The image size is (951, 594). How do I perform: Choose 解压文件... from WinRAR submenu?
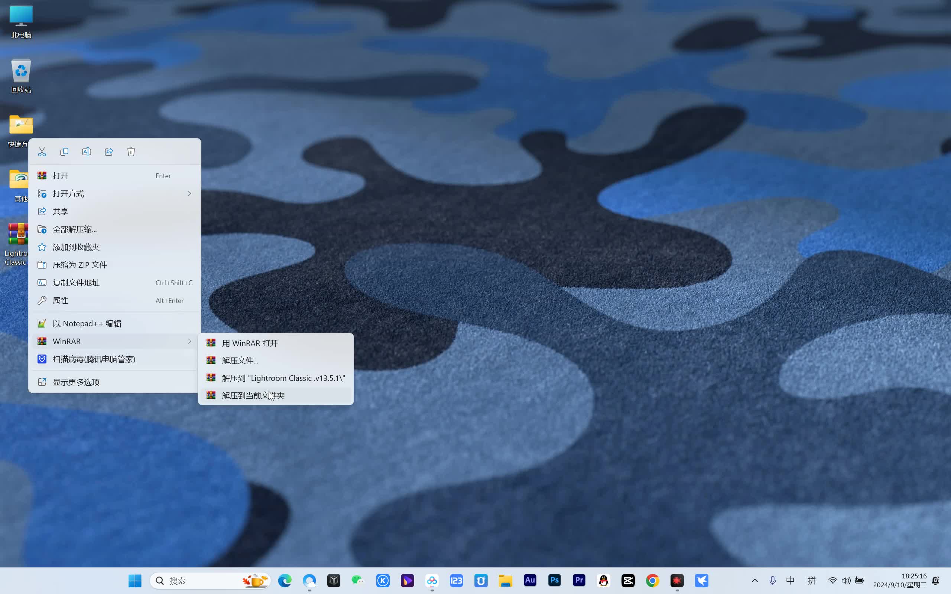coord(240,360)
